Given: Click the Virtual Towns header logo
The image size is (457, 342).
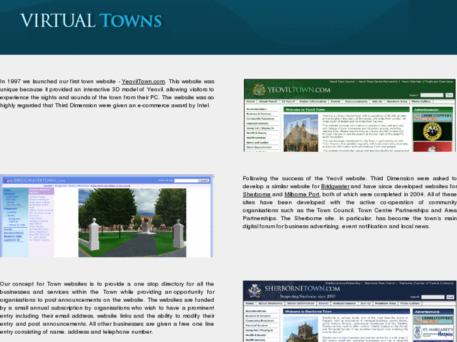Looking at the screenshot, I should [x=91, y=21].
